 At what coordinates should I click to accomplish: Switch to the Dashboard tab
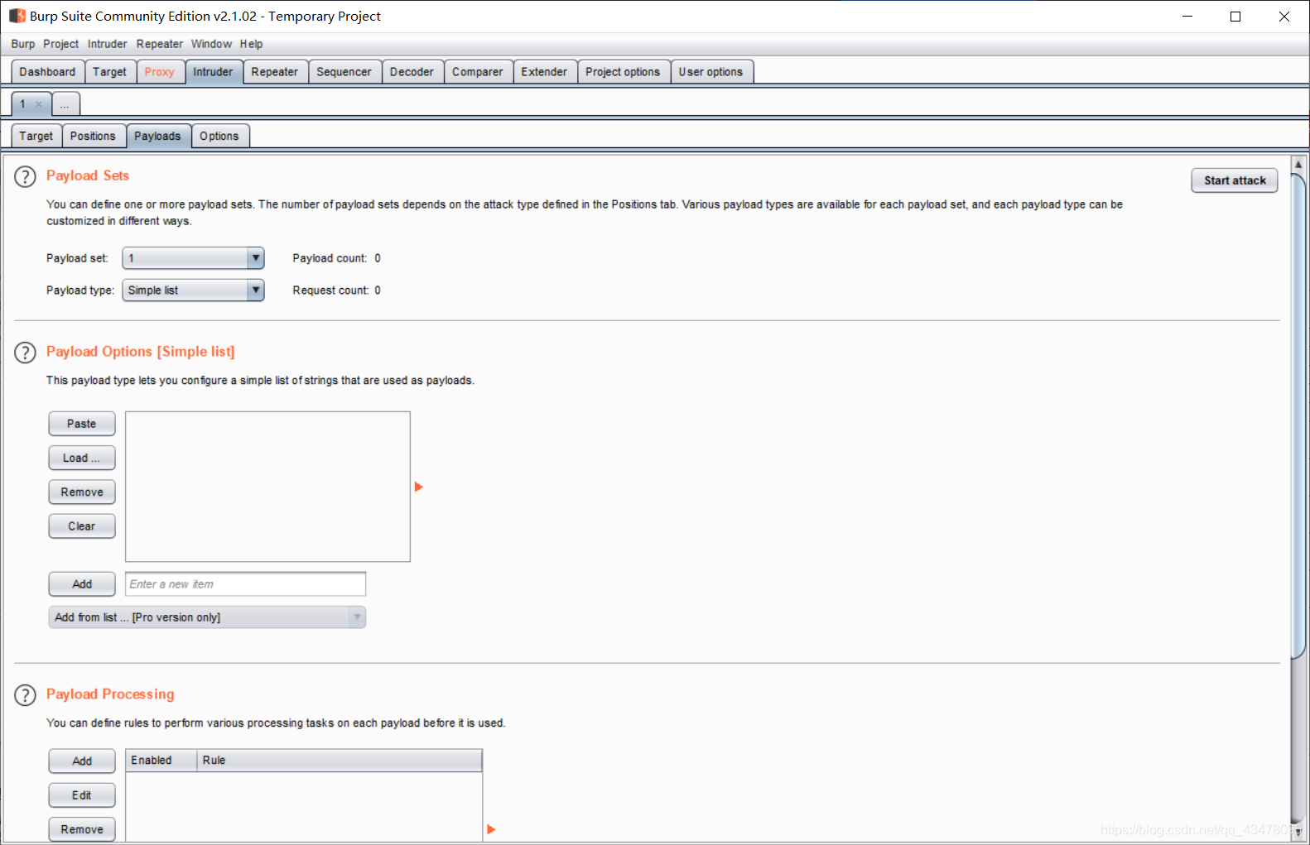[48, 72]
